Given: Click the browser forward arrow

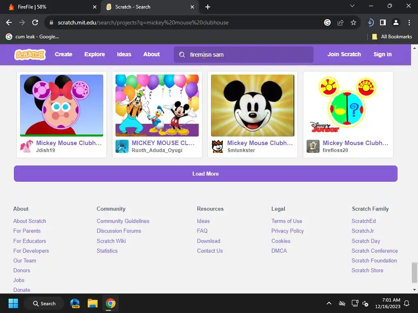Looking at the screenshot, I should coord(22,23).
